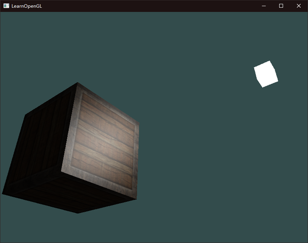Maximize the LearnOpenGL window

(281, 6)
